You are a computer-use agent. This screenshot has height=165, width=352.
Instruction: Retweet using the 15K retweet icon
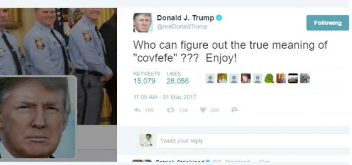click(x=170, y=110)
